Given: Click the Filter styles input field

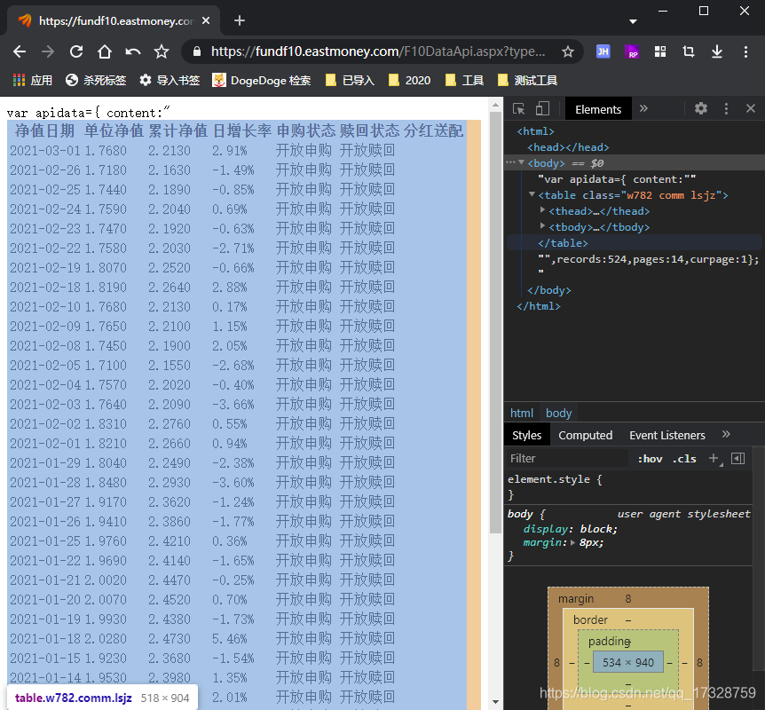Looking at the screenshot, I should 568,459.
